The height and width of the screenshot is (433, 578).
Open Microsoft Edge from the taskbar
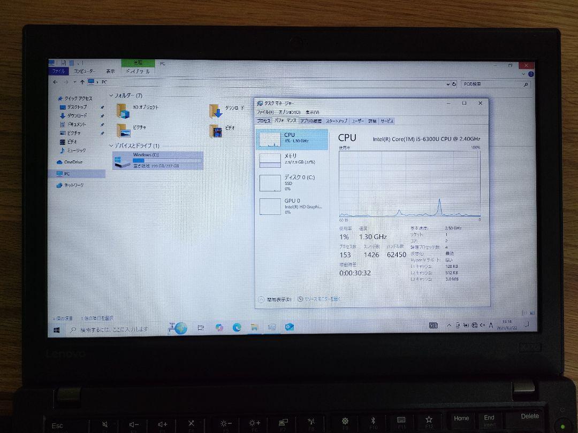[237, 327]
